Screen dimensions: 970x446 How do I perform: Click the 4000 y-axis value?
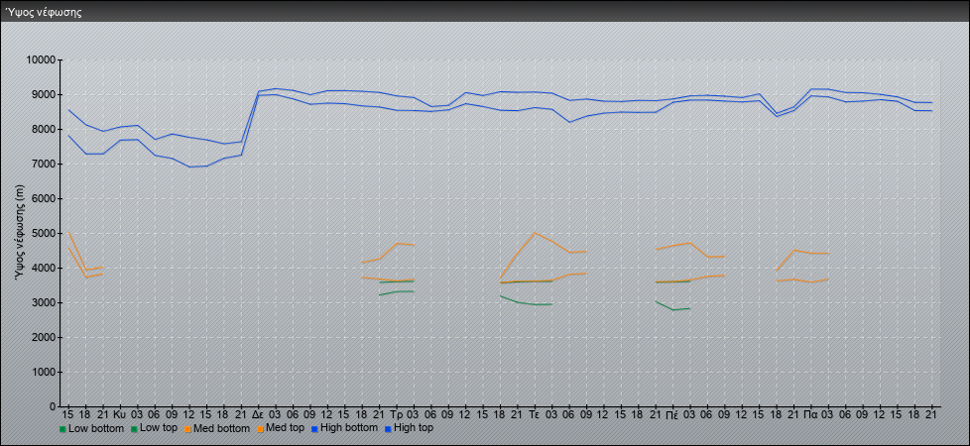pyautogui.click(x=44, y=268)
